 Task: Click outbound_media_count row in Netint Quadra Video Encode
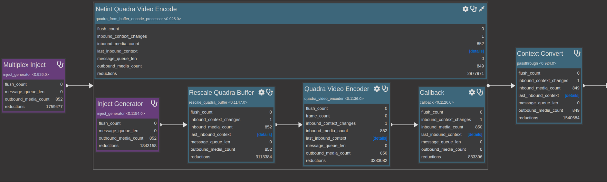(290, 66)
